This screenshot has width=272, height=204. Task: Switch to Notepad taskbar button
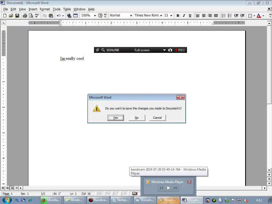pyautogui.click(x=121, y=200)
